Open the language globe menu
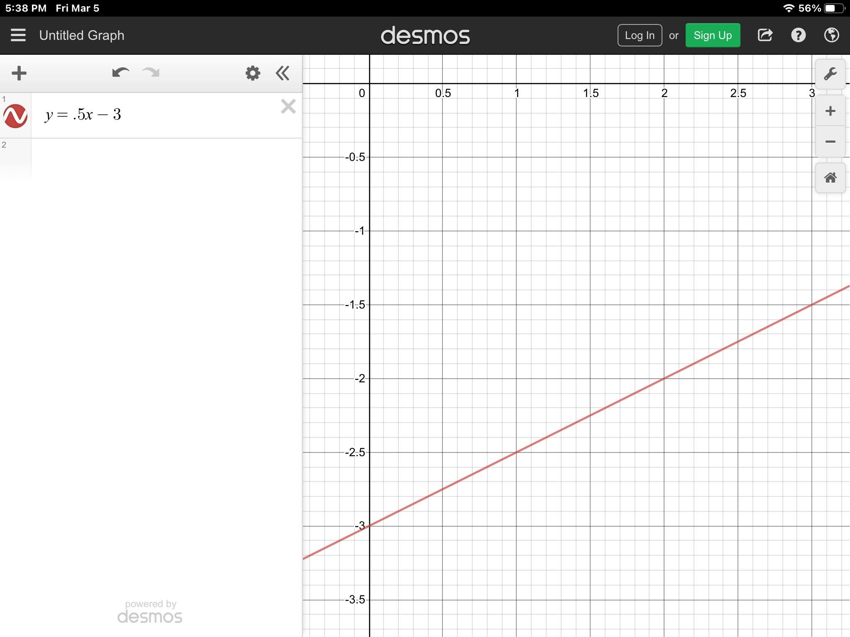This screenshot has height=637, width=850. point(831,35)
